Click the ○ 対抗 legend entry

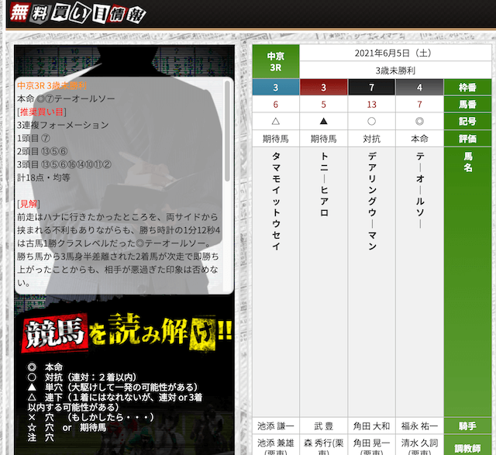82,377
